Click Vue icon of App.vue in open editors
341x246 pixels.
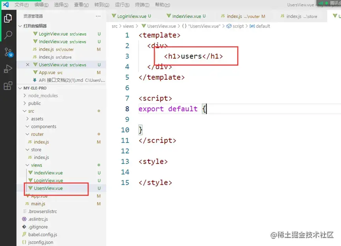point(35,72)
